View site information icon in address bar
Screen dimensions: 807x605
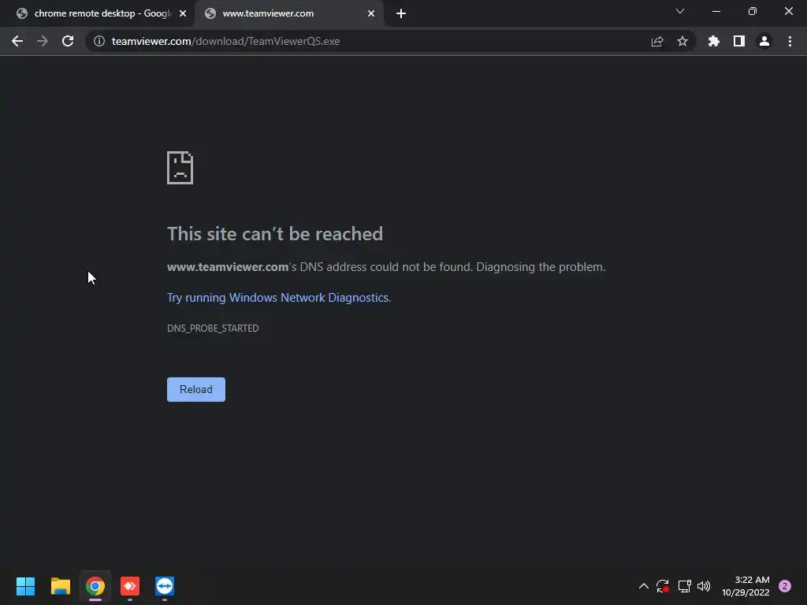[x=99, y=41]
